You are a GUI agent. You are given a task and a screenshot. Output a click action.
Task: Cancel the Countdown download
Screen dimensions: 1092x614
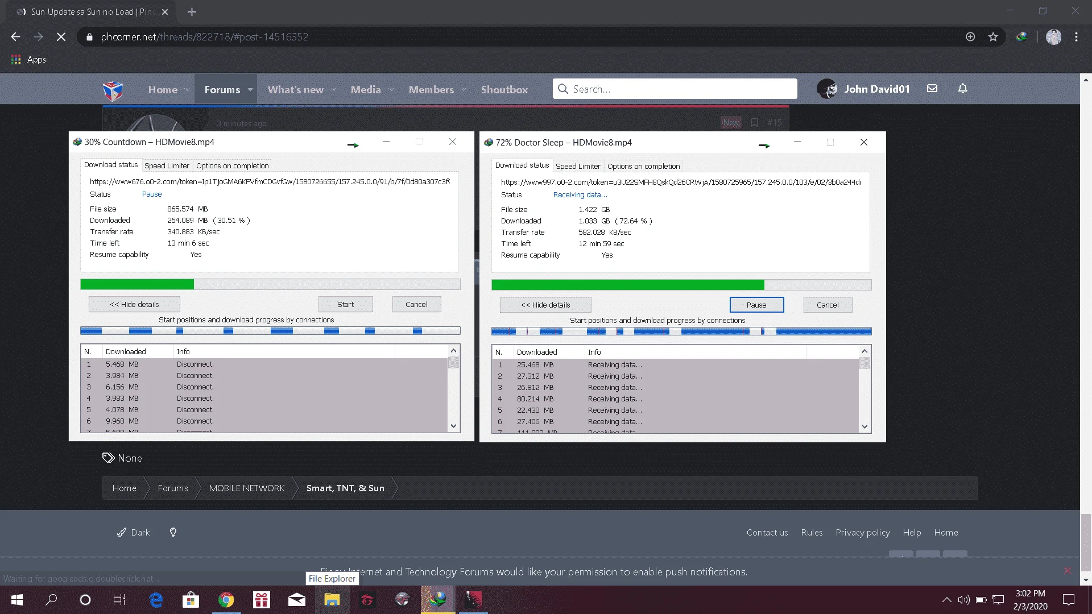pos(416,304)
